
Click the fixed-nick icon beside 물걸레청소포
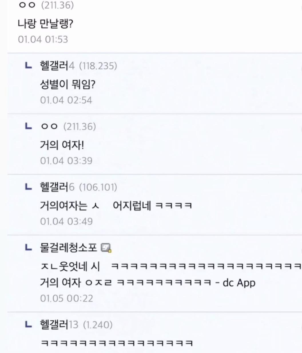click(x=106, y=248)
